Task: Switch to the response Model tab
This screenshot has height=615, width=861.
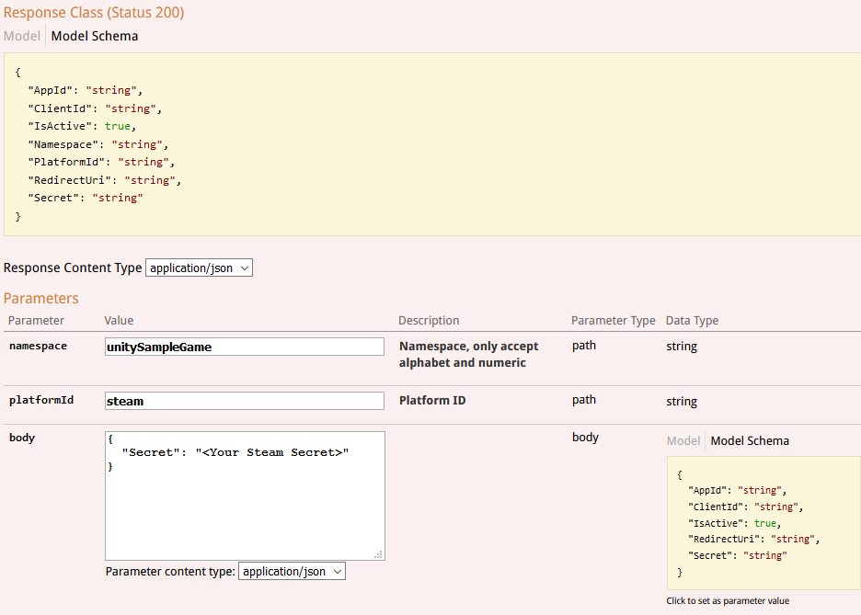Action: [22, 36]
